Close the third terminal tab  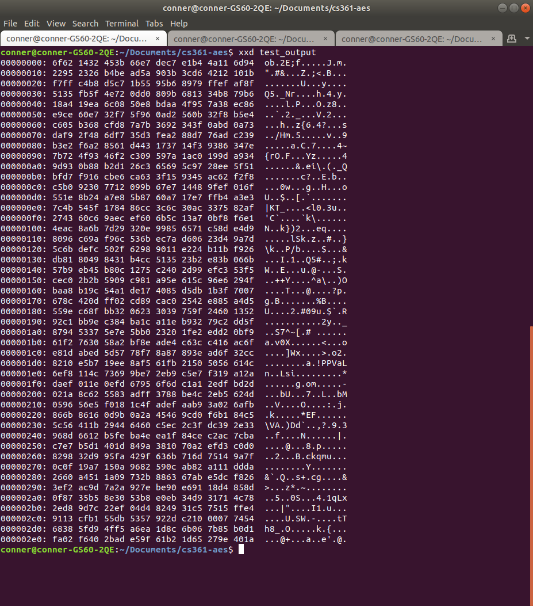[x=493, y=39]
